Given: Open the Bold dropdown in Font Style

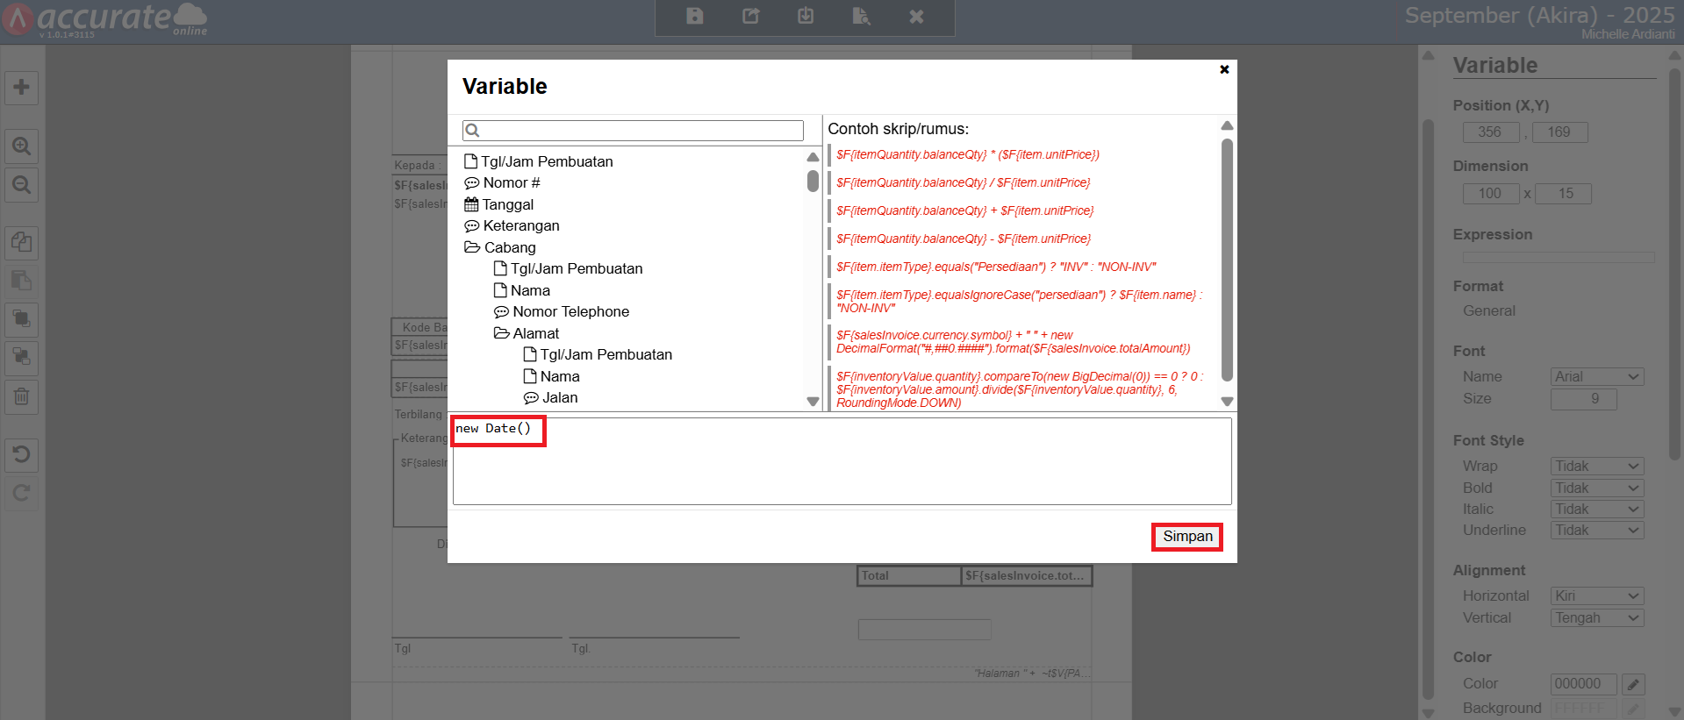Looking at the screenshot, I should click(x=1596, y=488).
